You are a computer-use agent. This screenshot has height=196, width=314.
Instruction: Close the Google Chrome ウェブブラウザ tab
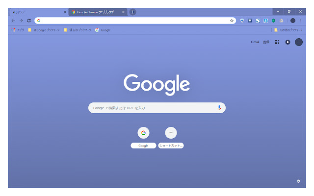click(123, 12)
